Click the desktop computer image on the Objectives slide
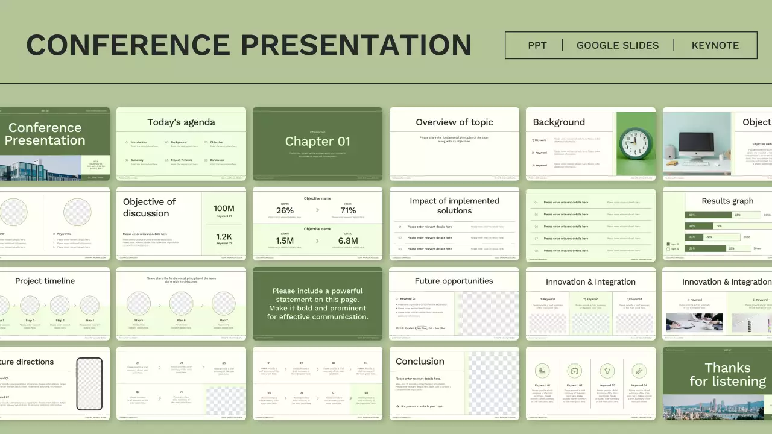Screen dimensions: 772x434 [698, 145]
